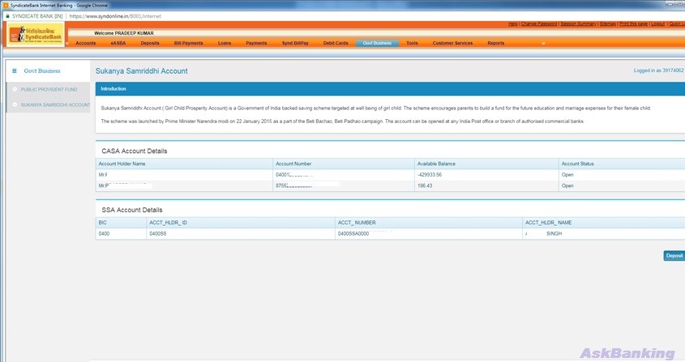The width and height of the screenshot is (685, 362).
Task: Show more menus with right arrow
Action: coord(543,43)
